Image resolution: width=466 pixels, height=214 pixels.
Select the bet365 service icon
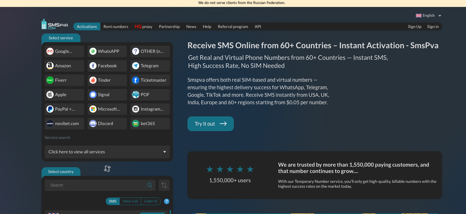(136, 124)
